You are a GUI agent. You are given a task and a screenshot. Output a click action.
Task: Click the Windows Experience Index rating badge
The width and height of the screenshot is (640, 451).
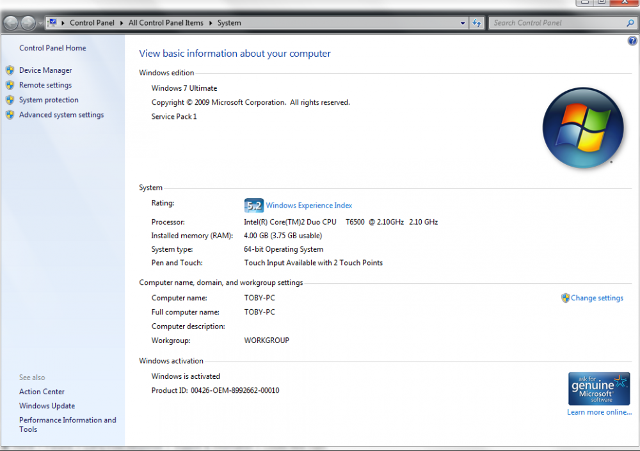tap(253, 205)
